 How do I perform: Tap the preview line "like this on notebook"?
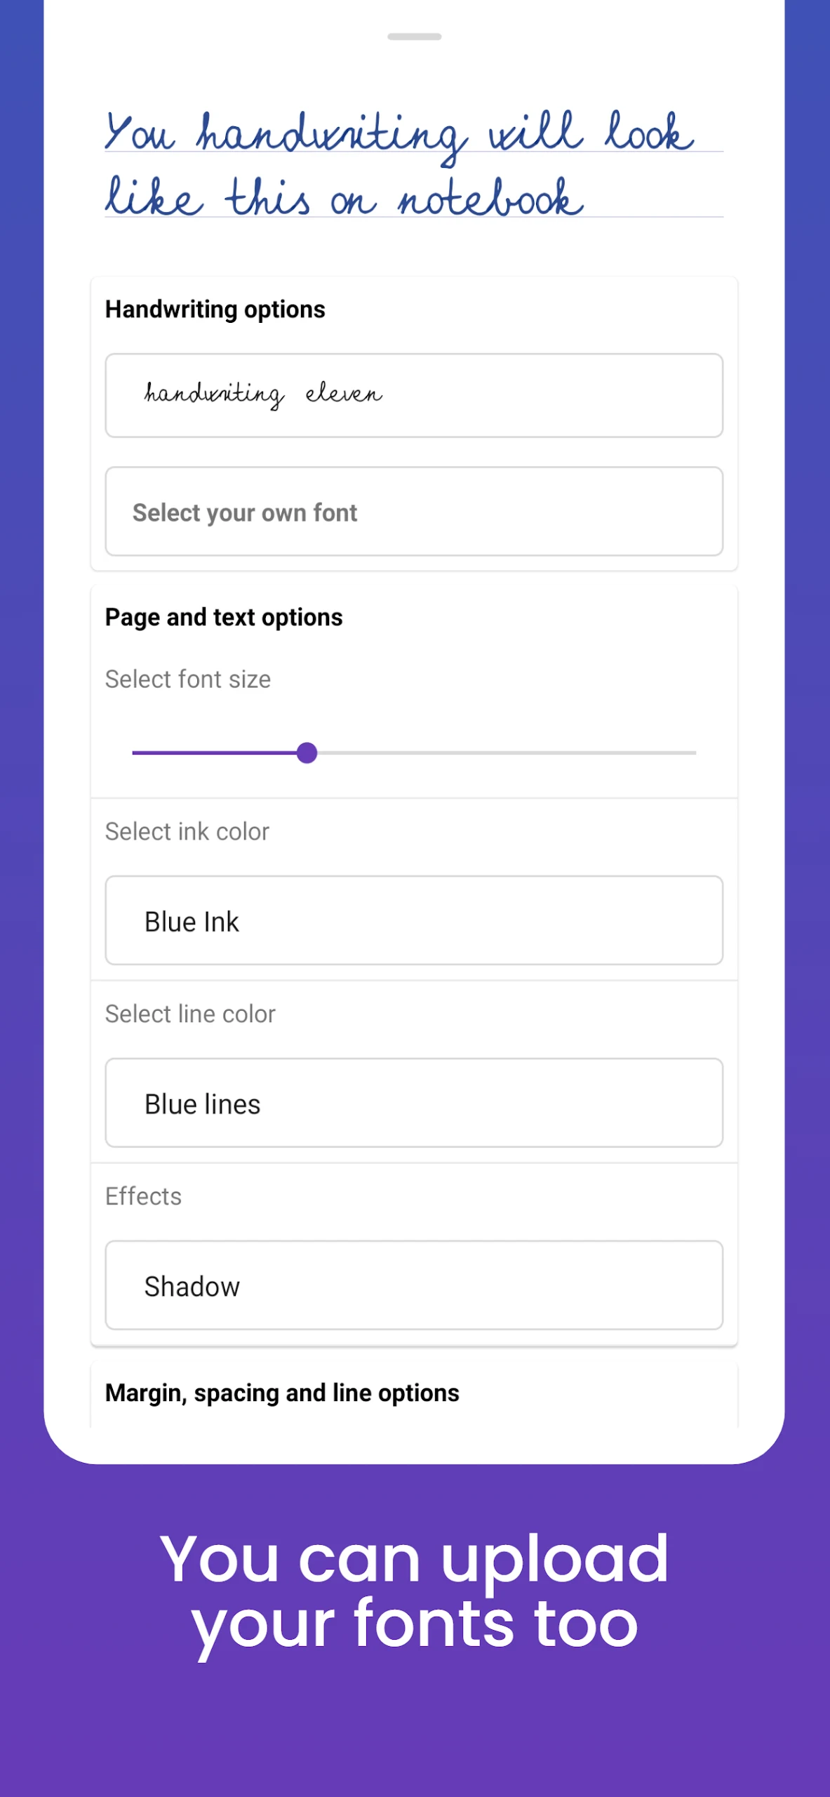click(344, 198)
